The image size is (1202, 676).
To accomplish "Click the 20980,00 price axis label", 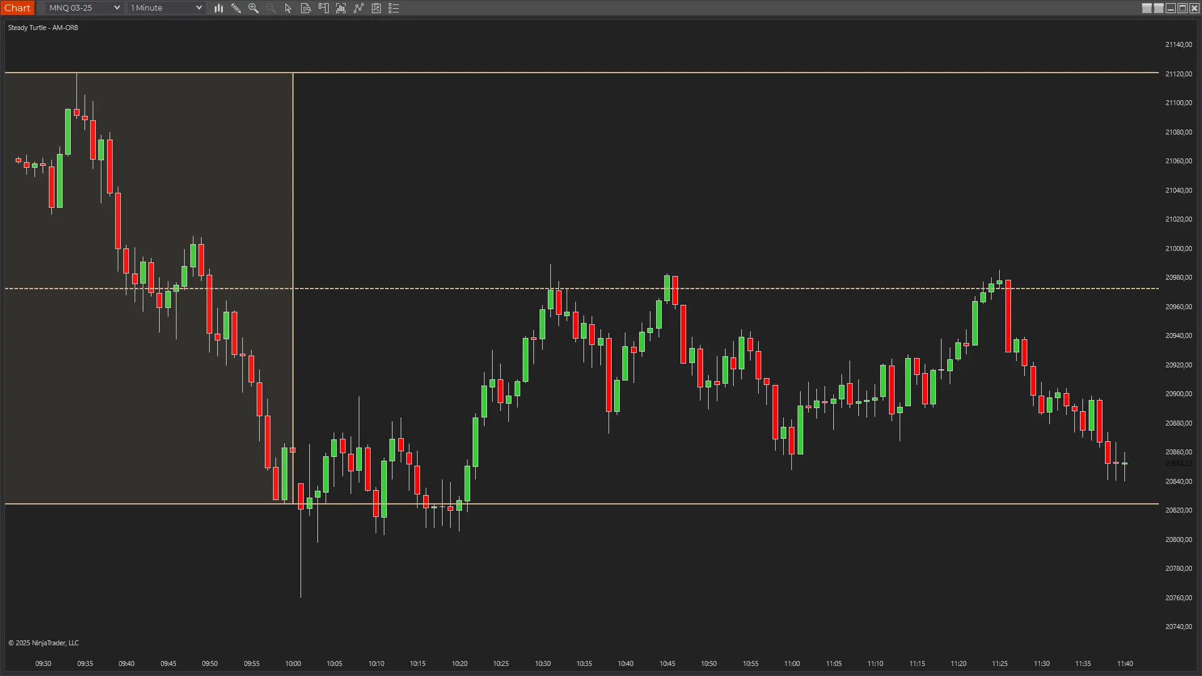I will click(1178, 277).
